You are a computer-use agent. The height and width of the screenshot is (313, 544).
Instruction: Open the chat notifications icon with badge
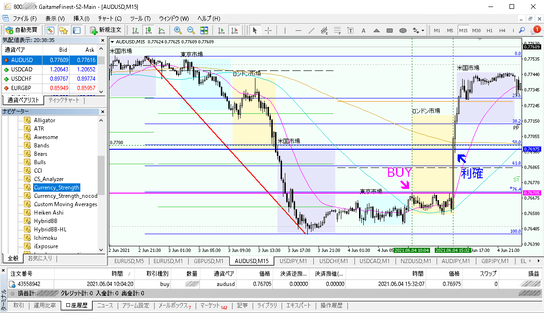(x=535, y=30)
